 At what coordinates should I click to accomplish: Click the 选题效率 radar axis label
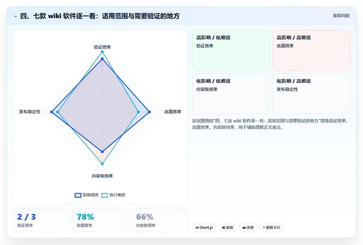(173, 112)
